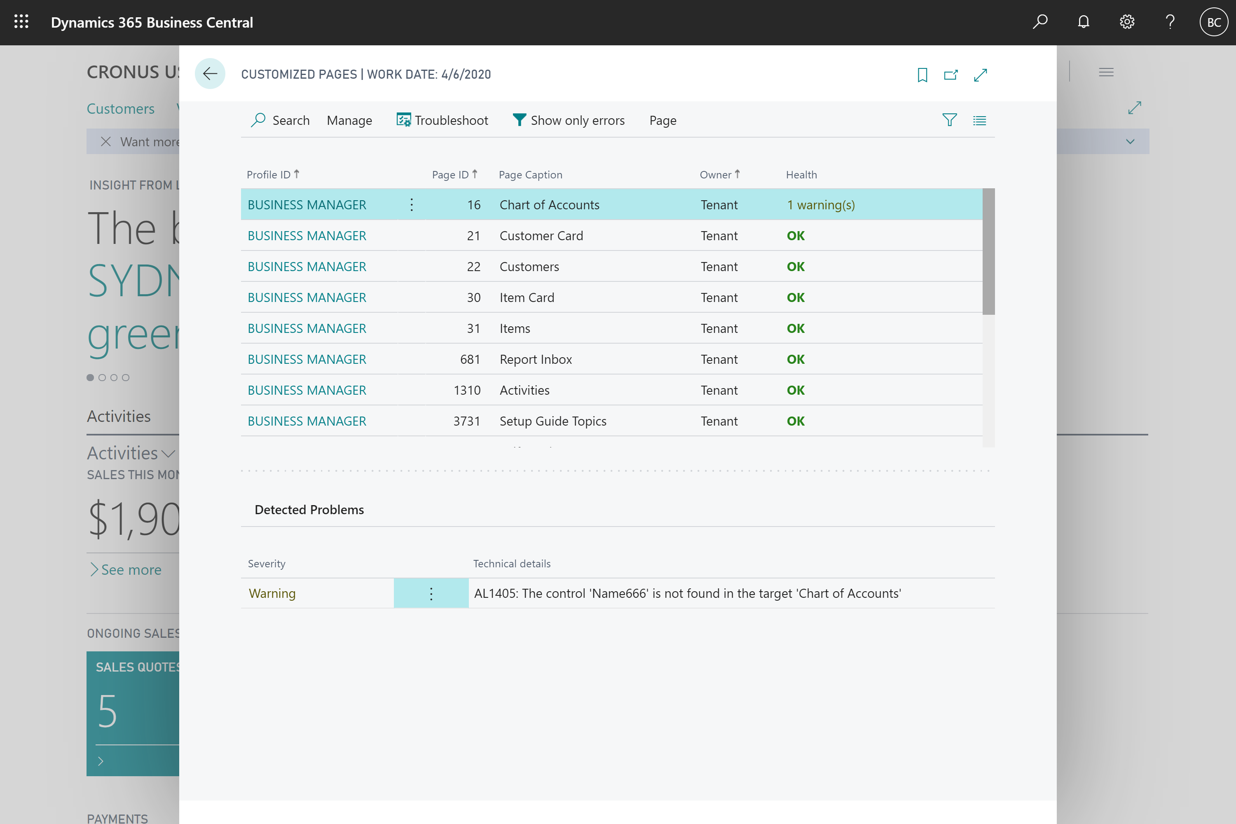1236x824 pixels.
Task: Click the open-in-new-window icon
Action: click(951, 75)
